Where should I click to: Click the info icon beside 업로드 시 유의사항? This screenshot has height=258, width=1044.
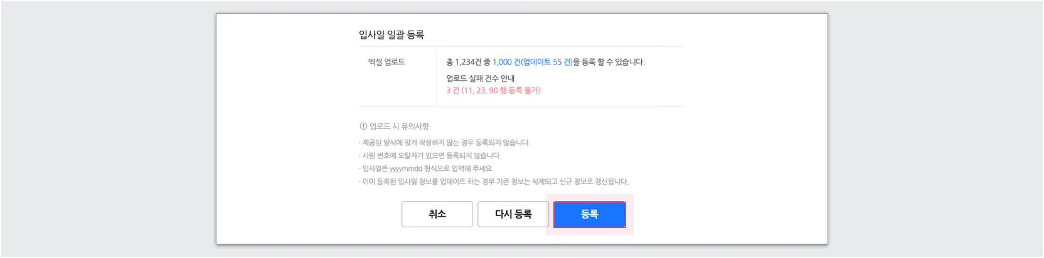point(363,126)
